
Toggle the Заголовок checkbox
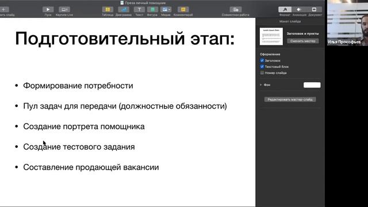262,60
